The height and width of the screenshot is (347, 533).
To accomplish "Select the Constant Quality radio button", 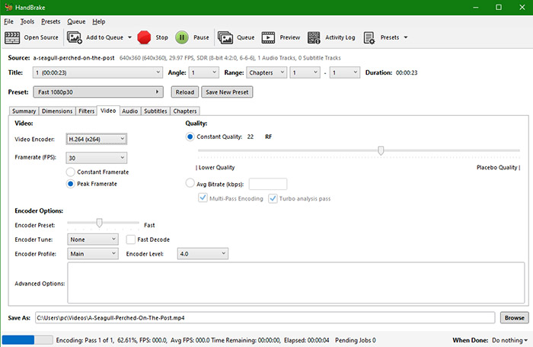I will (x=190, y=137).
